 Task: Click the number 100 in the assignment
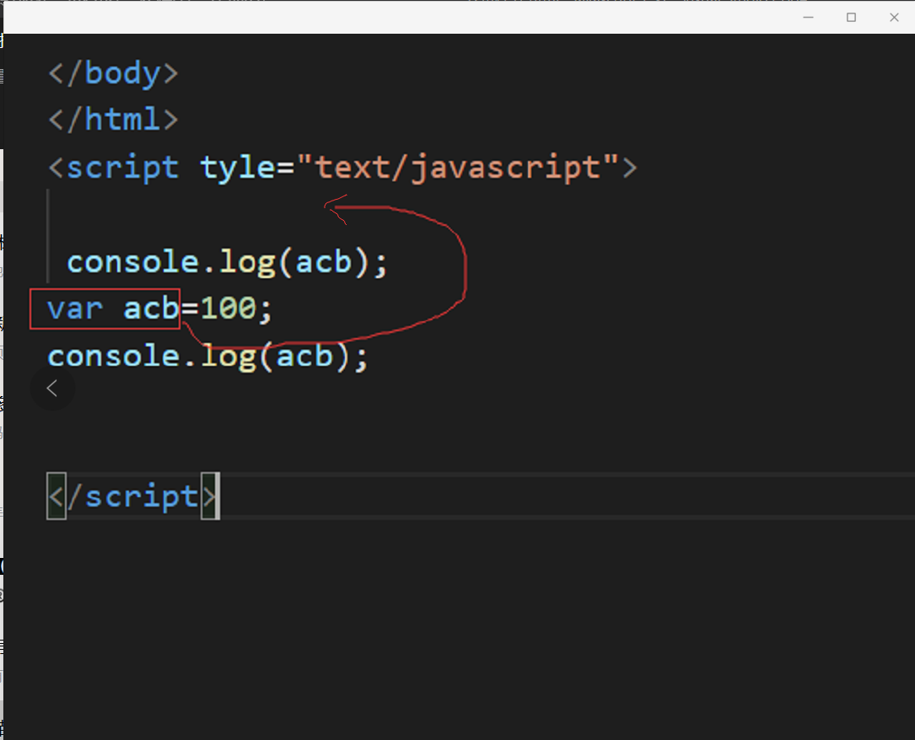[x=229, y=308]
